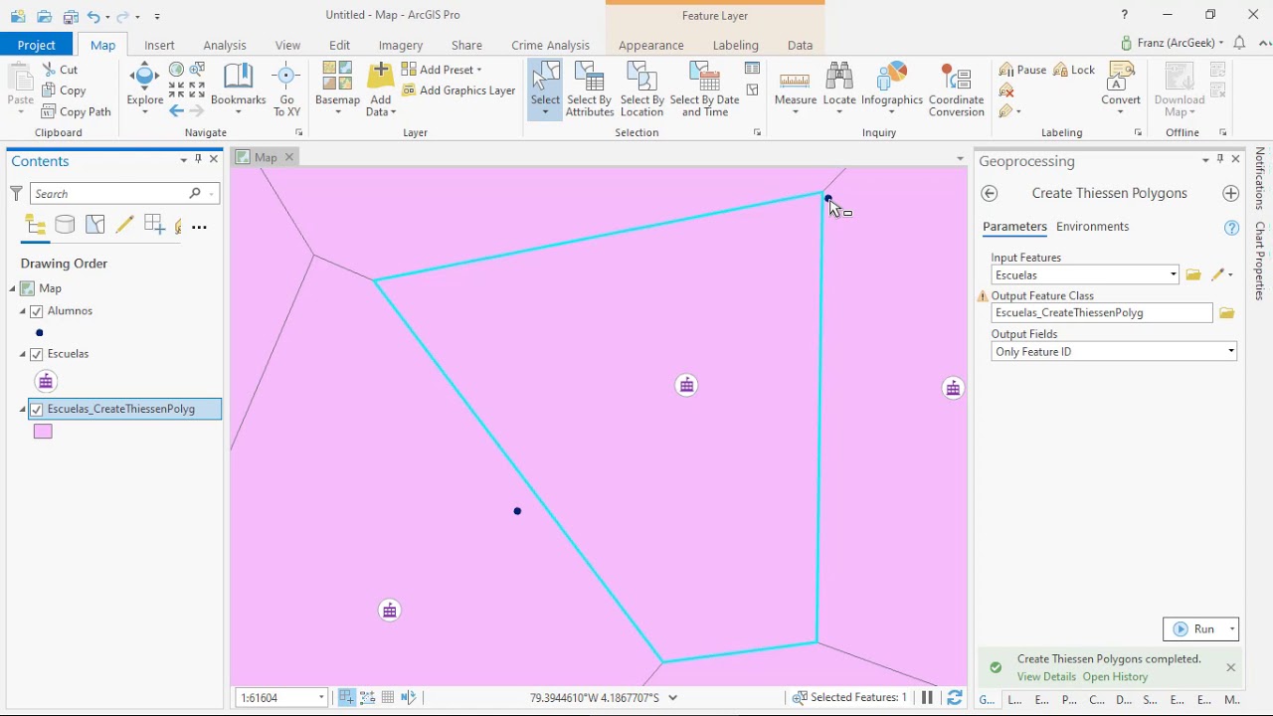
Task: Switch to the Environments tab
Action: [1092, 227]
